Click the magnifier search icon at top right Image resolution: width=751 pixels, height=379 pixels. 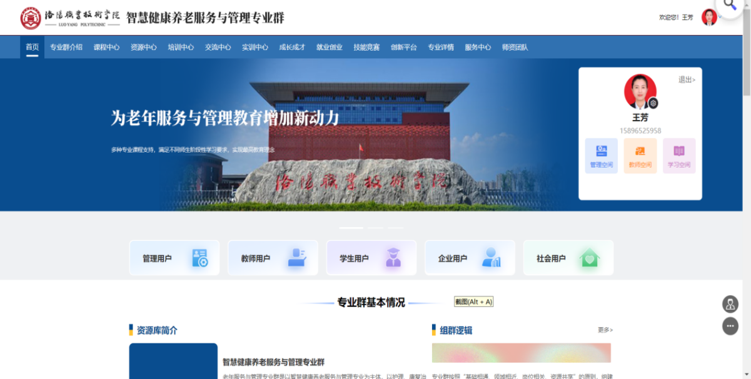[x=730, y=6]
